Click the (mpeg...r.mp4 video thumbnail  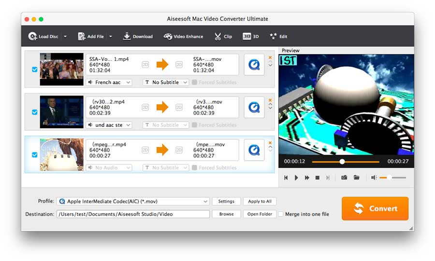pyautogui.click(x=61, y=154)
